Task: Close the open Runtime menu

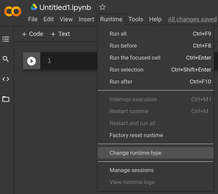Action: 111,19
